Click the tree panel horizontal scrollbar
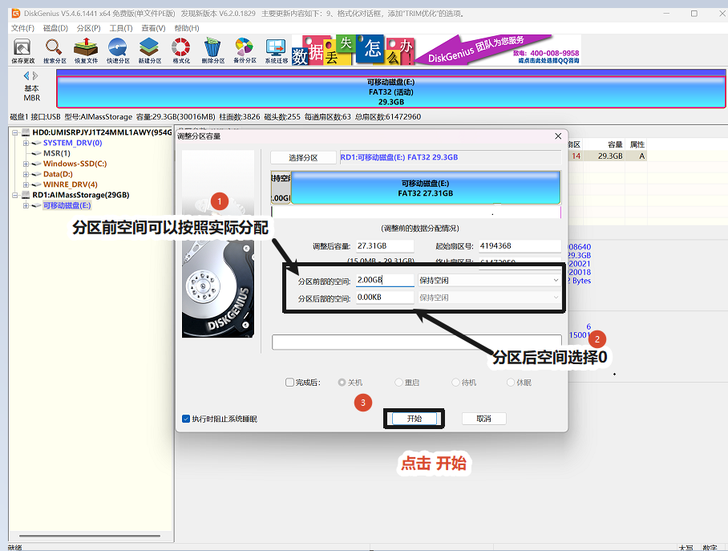The image size is (728, 551). click(x=90, y=536)
